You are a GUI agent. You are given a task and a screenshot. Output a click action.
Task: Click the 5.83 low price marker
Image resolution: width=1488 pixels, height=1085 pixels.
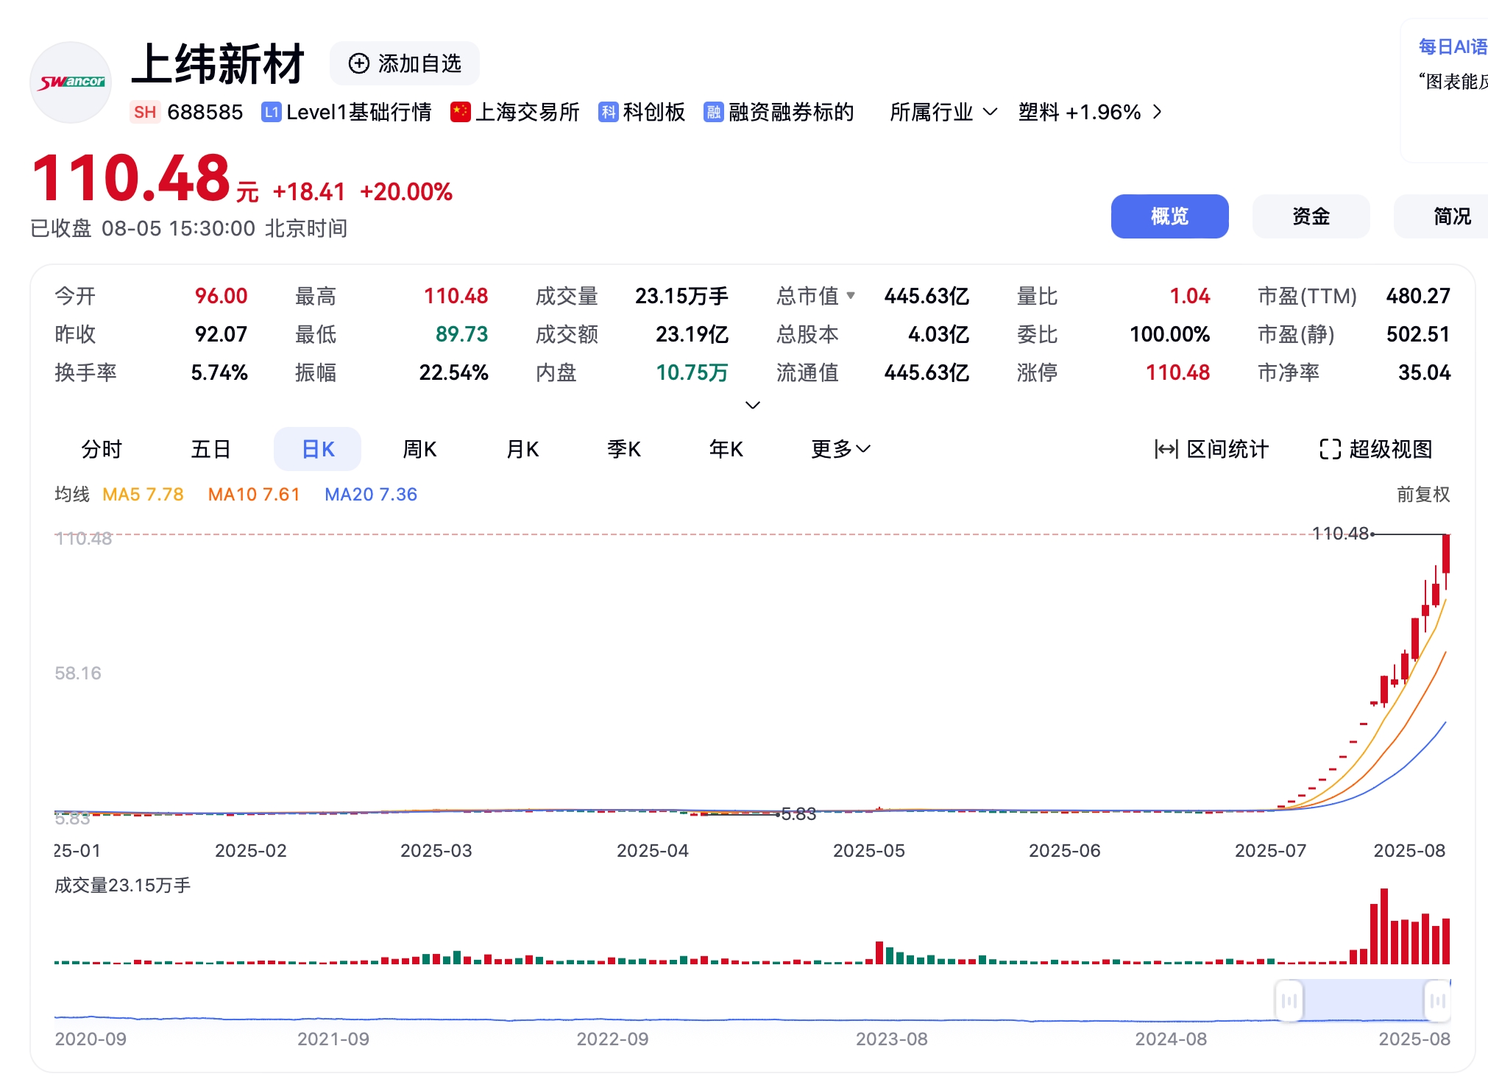tap(798, 813)
